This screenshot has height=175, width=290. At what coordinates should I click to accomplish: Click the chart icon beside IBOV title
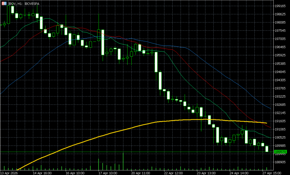pyautogui.click(x=4, y=4)
